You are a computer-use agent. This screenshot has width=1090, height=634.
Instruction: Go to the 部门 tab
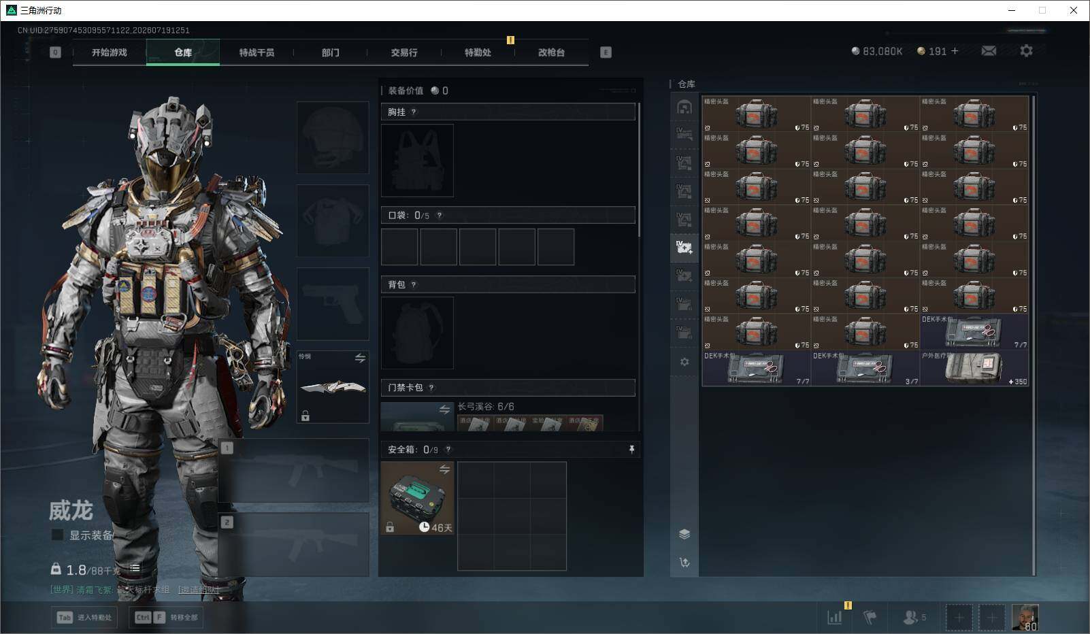pos(330,52)
